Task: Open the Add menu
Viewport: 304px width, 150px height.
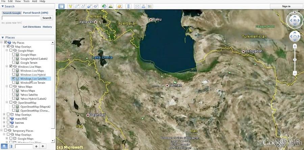Action: tap(34, 1)
